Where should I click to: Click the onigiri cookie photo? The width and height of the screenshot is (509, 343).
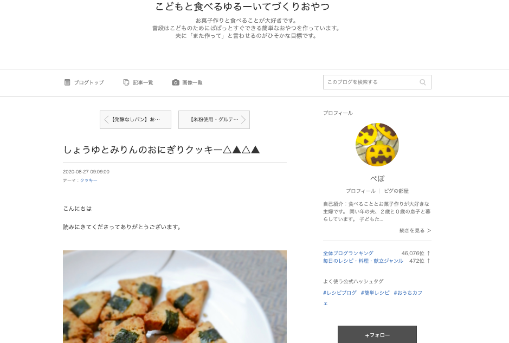[175, 296]
